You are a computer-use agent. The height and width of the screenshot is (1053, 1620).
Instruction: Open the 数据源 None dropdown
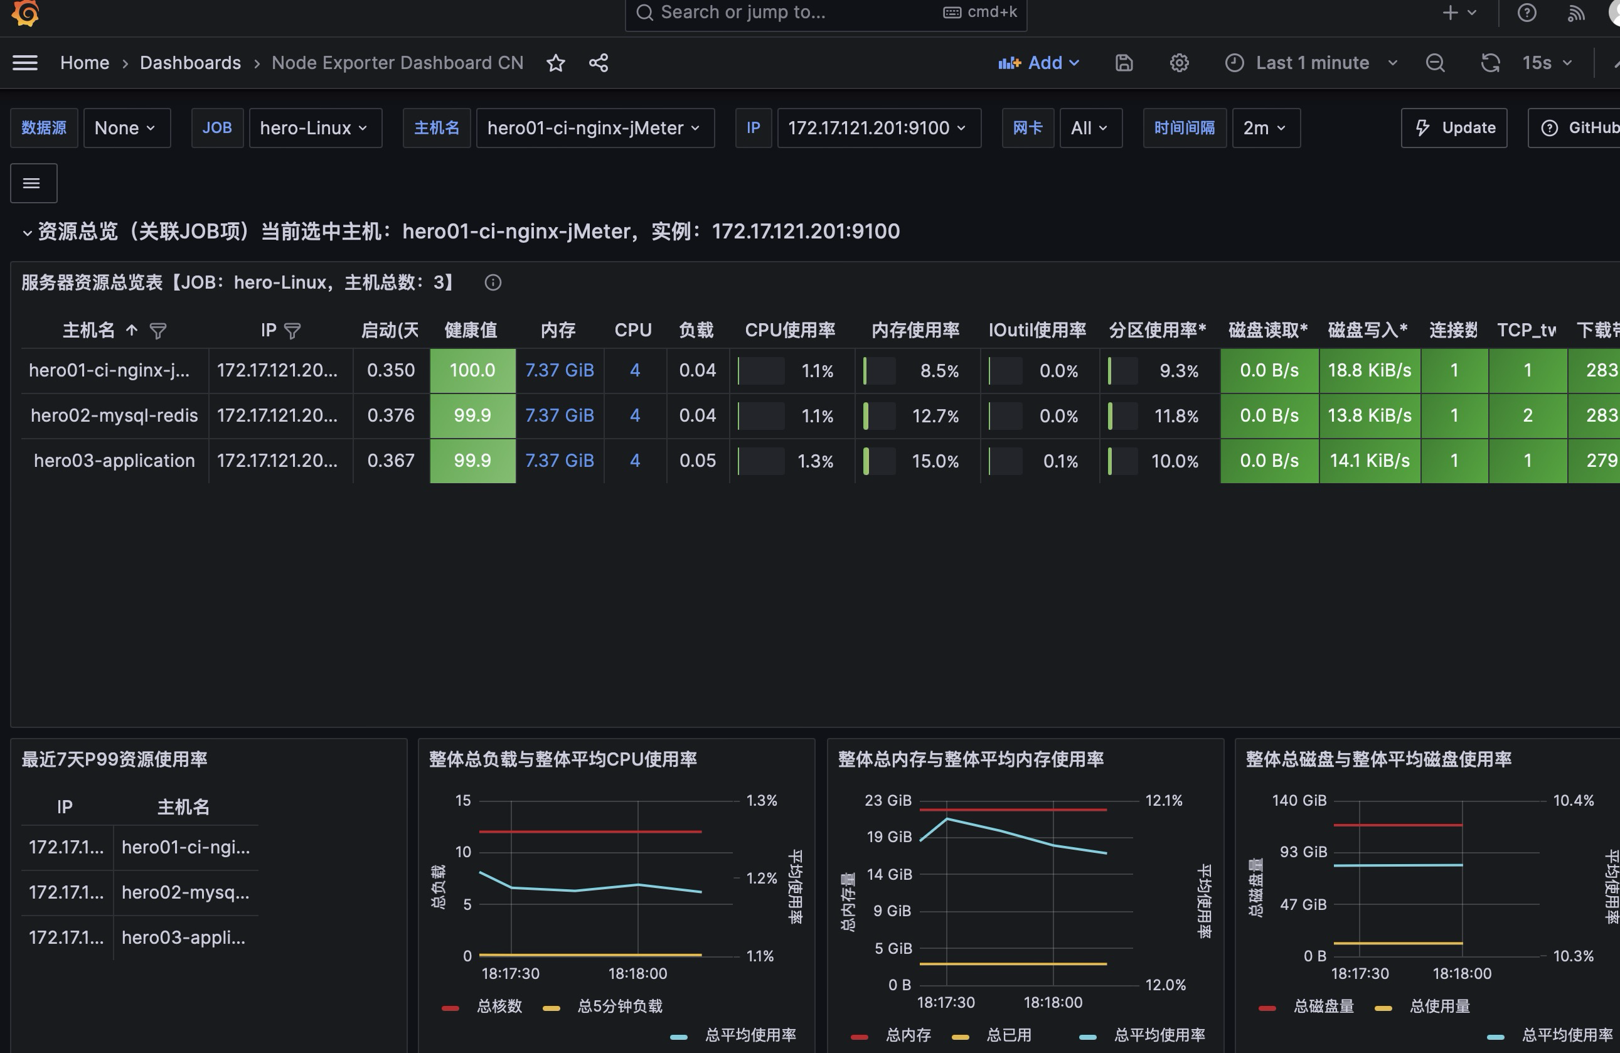(127, 128)
